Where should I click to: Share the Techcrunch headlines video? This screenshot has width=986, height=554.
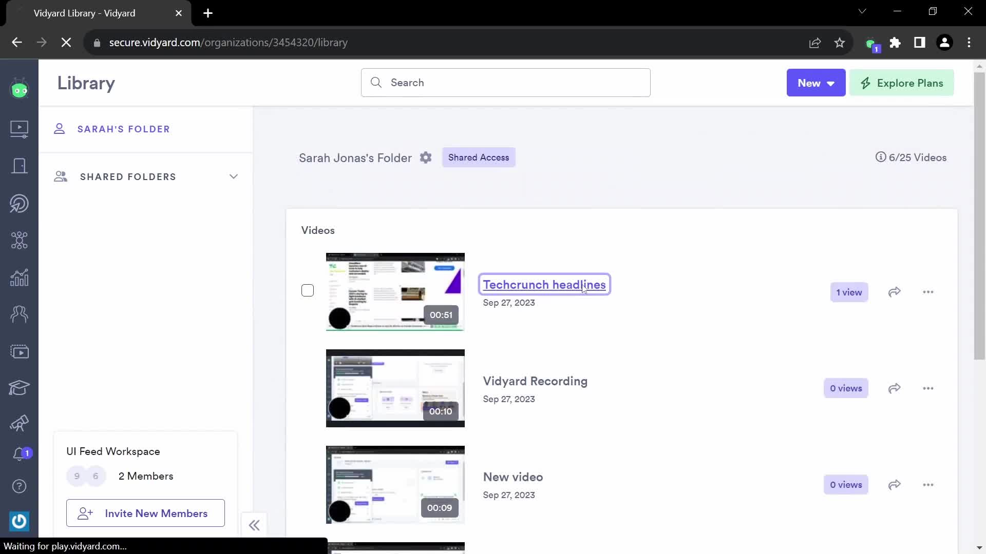[x=895, y=292]
